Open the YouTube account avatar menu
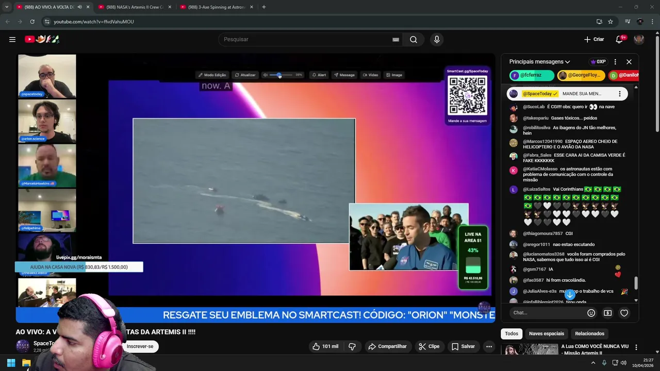This screenshot has width=660, height=371. coord(639,39)
